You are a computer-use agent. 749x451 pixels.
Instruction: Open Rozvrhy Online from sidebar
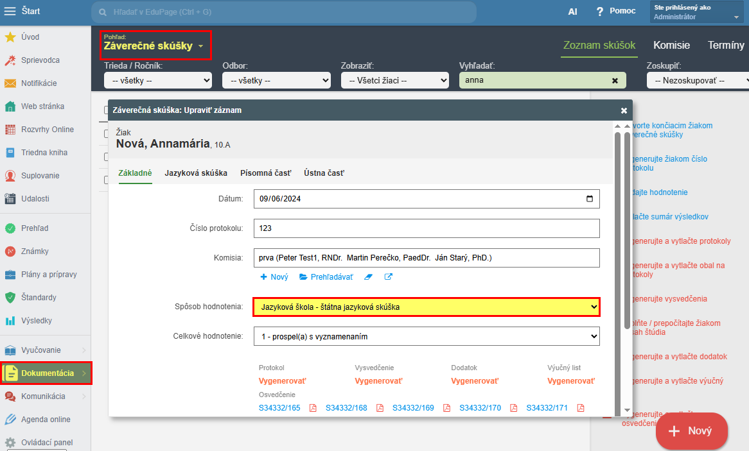47,130
